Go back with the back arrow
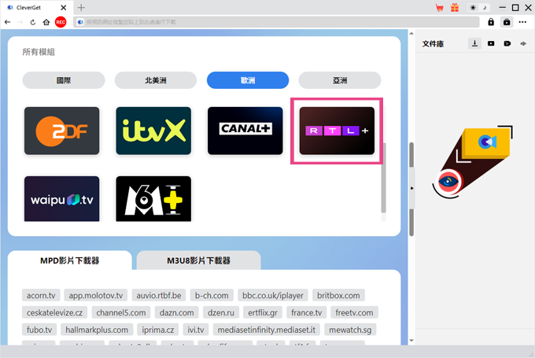The width and height of the screenshot is (535, 358). click(8, 22)
